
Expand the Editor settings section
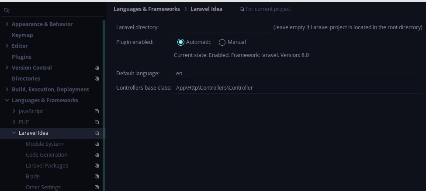[7, 46]
